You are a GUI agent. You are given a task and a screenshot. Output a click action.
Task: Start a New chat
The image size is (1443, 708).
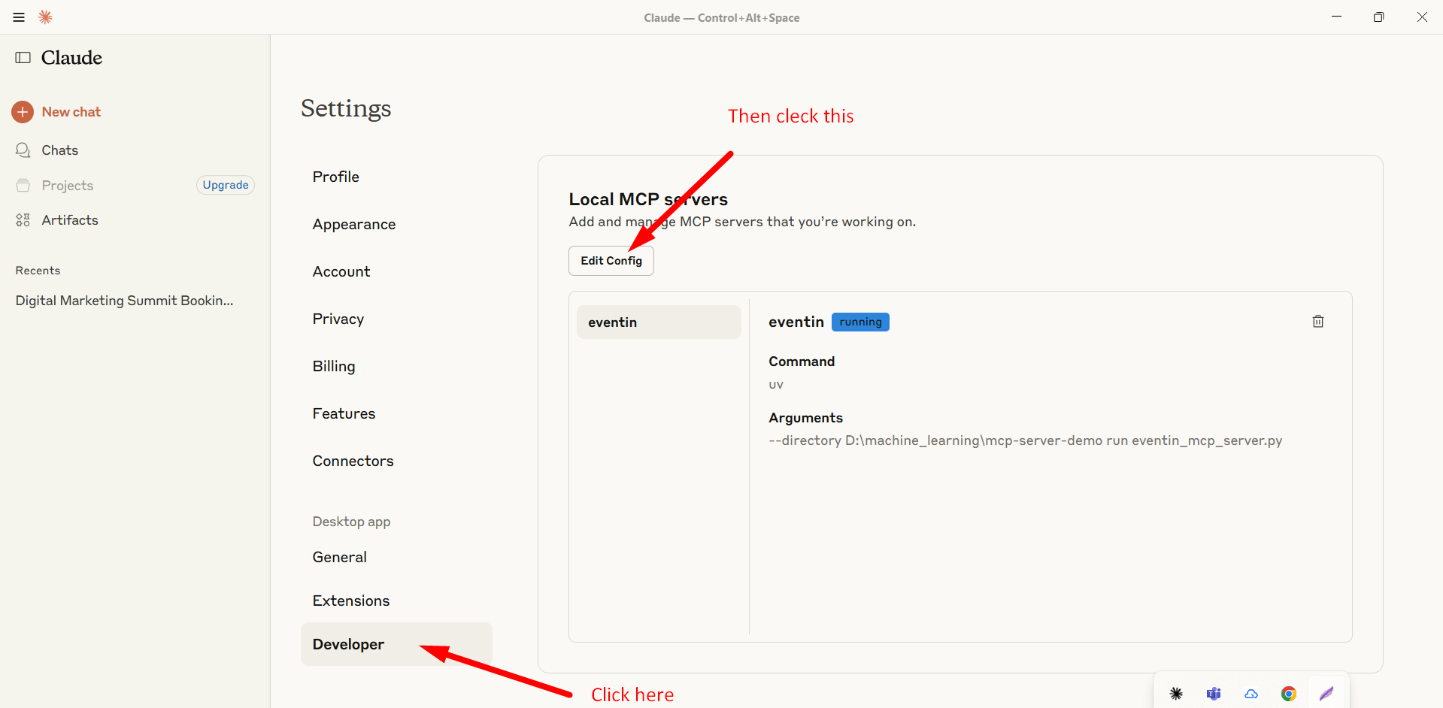click(x=71, y=112)
